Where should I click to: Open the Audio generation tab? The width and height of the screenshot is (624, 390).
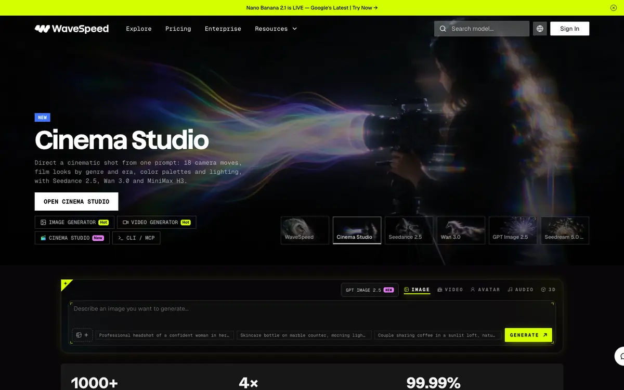(521, 290)
